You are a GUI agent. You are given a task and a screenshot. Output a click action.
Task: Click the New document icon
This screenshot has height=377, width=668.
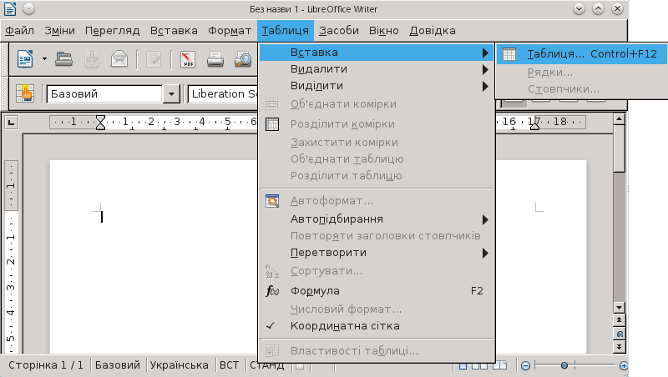tap(25, 58)
